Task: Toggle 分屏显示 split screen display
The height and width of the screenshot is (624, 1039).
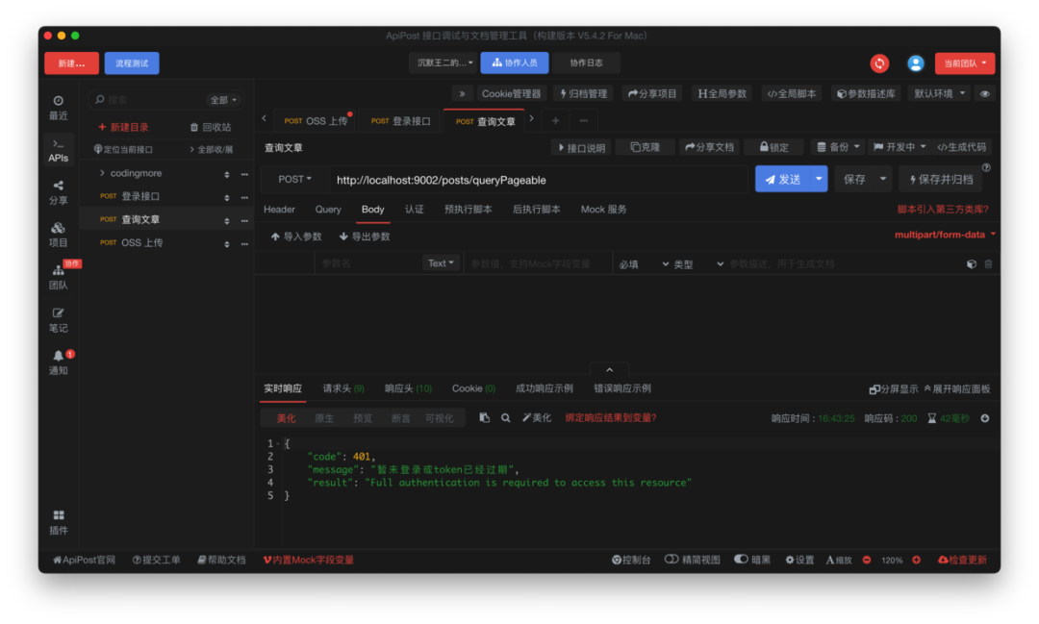Action: pyautogui.click(x=893, y=388)
